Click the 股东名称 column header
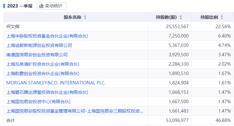Image resolution: width=234 pixels, height=126 pixels. pos(73,17)
